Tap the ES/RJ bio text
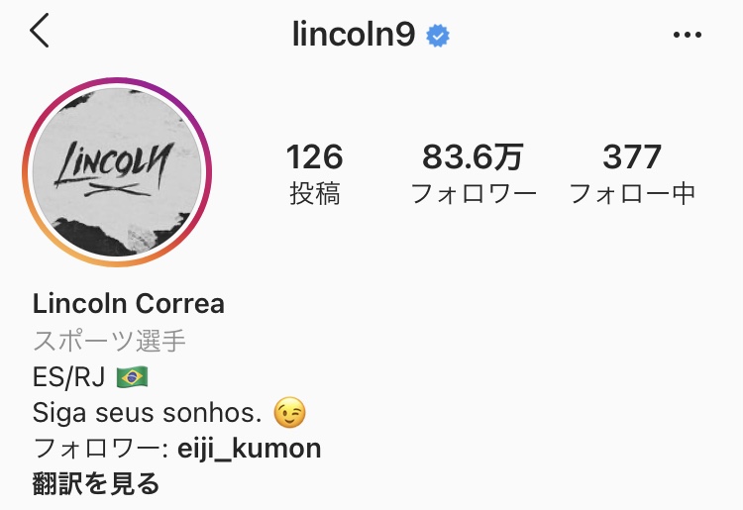 click(68, 377)
